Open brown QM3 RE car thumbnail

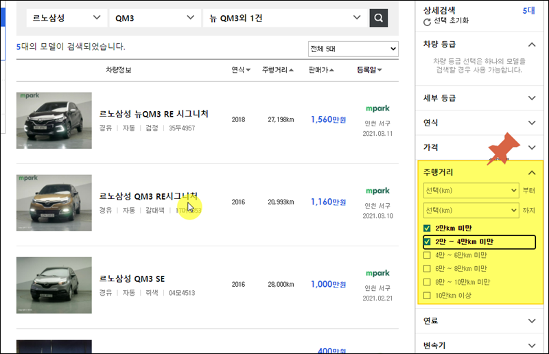pos(54,203)
